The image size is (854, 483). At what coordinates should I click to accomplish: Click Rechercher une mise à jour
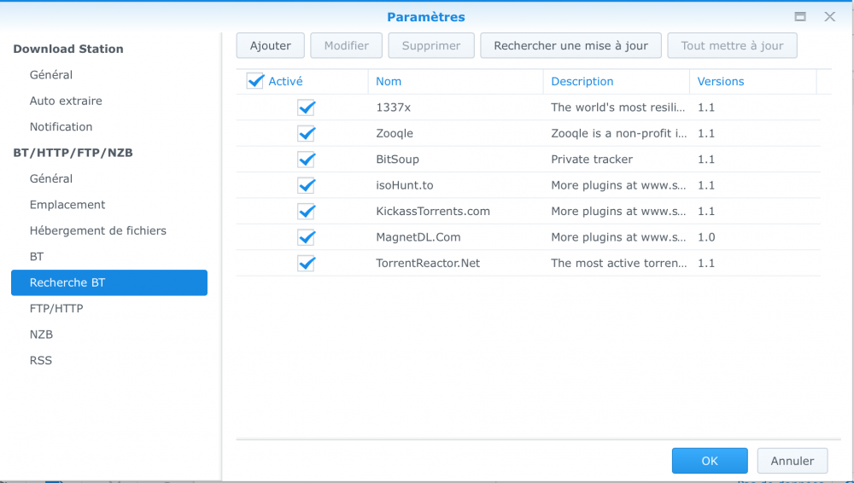click(570, 46)
